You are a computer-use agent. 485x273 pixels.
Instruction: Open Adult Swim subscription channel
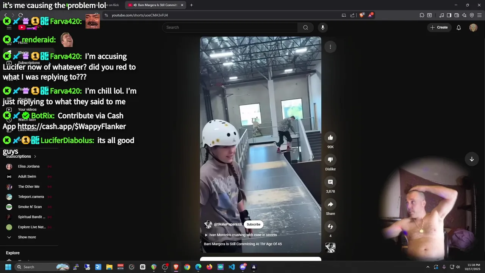[x=29, y=177]
